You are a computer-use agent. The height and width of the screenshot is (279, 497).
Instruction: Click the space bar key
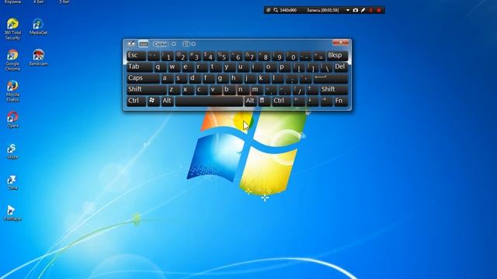coord(209,101)
